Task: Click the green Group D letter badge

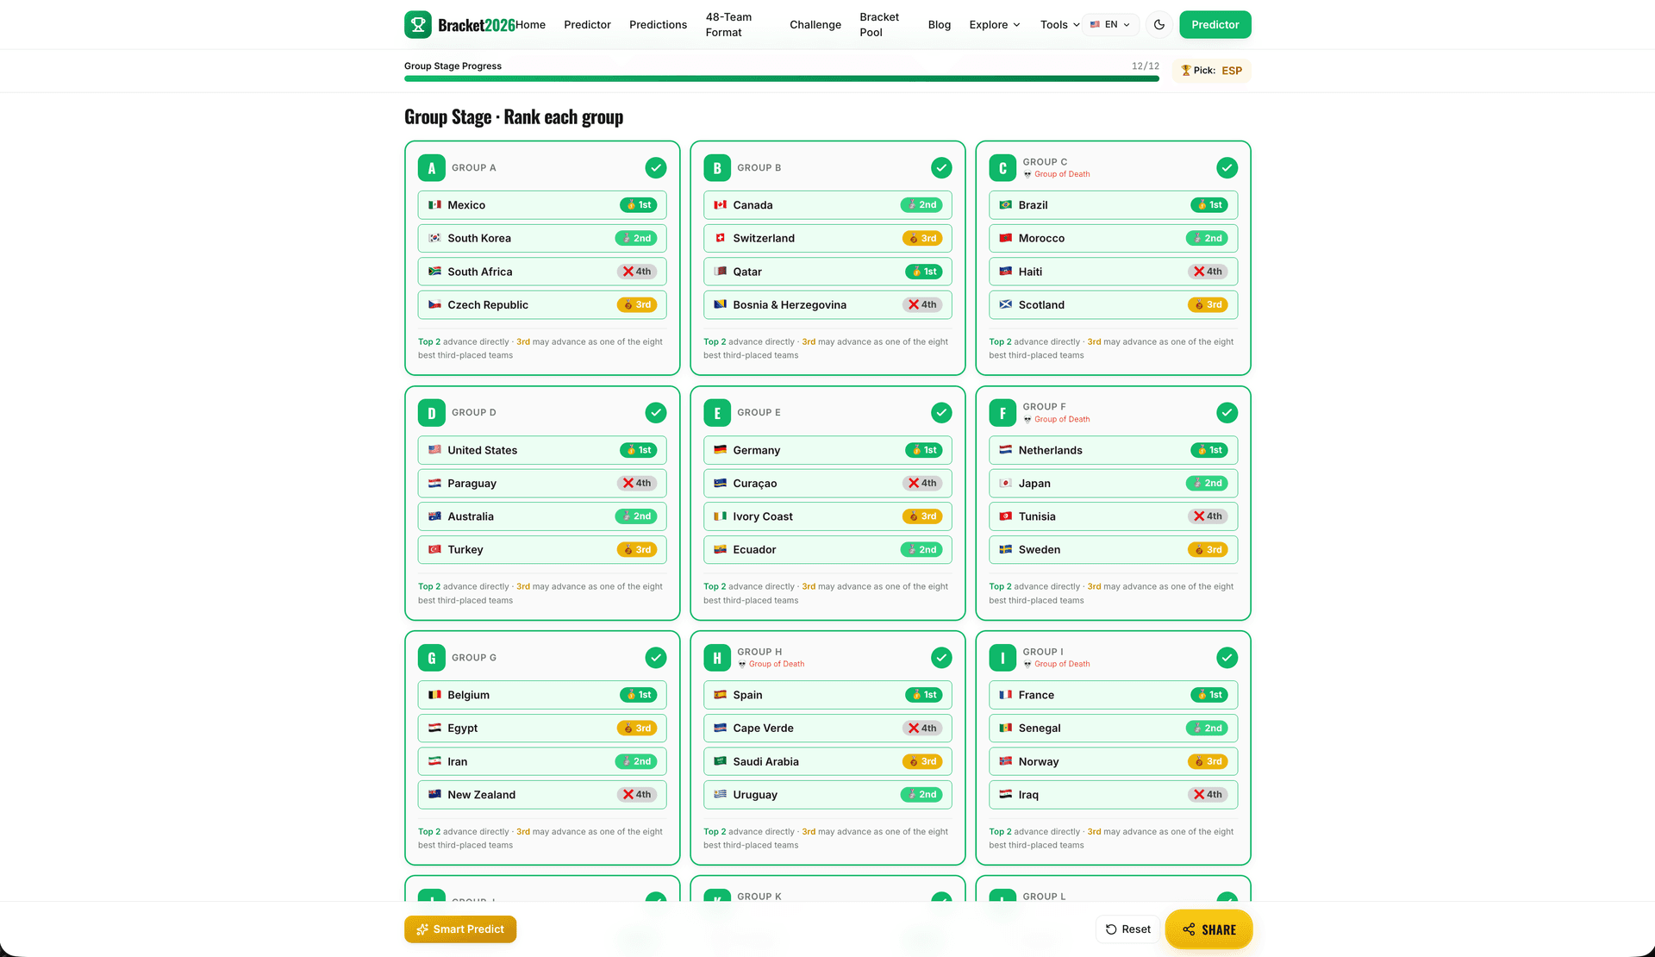Action: point(432,413)
